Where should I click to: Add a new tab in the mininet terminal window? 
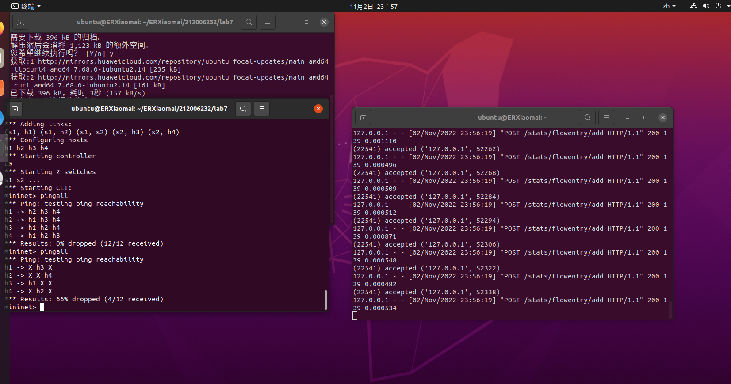(x=15, y=109)
